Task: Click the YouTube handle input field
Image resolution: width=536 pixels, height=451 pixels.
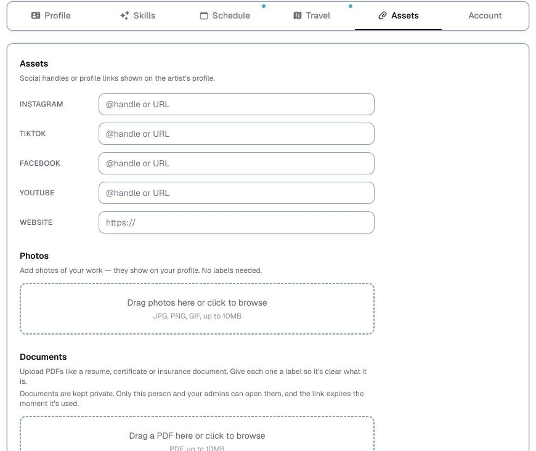Action: tap(237, 193)
